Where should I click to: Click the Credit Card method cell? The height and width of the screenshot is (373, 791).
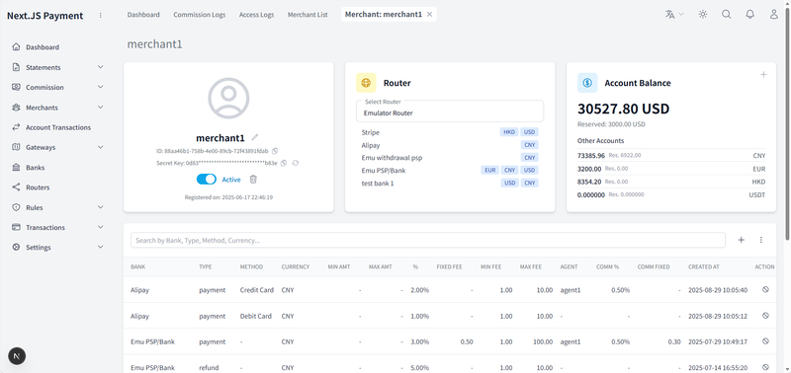(257, 290)
